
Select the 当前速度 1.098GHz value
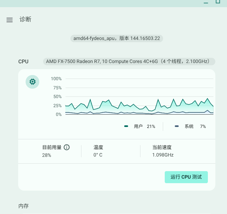163,155
